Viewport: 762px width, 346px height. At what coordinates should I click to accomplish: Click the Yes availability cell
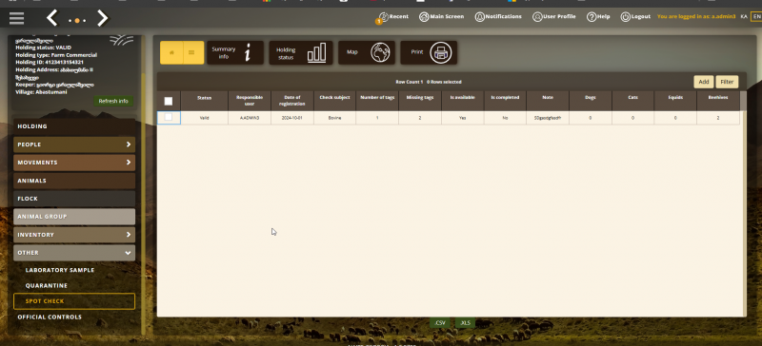[462, 118]
